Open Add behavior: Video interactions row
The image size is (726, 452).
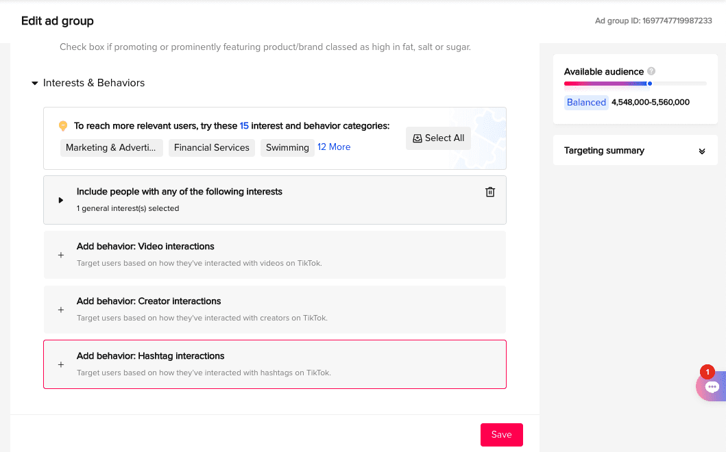(275, 255)
